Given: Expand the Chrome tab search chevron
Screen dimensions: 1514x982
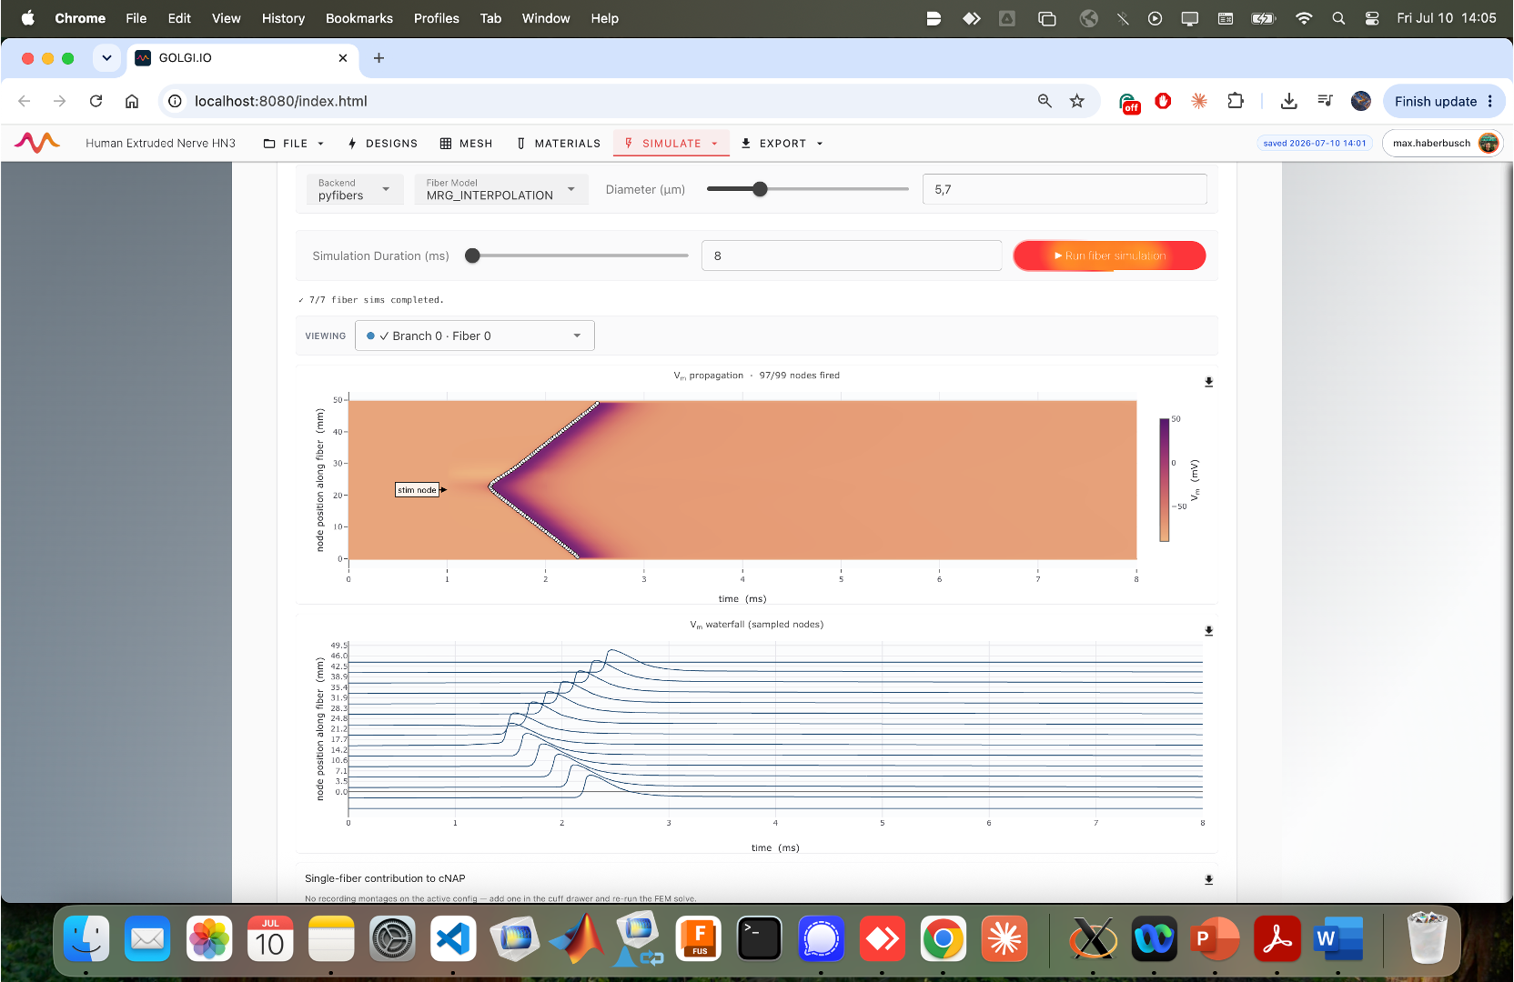Looking at the screenshot, I should point(106,57).
